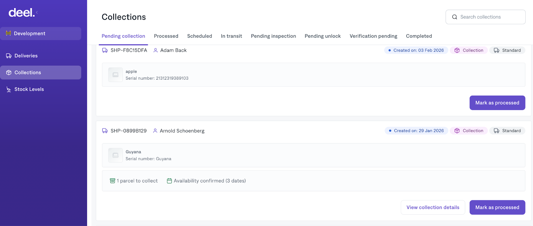Click the Stock Levels icon
Screen dimensions: 533x226
pyautogui.click(x=9, y=89)
